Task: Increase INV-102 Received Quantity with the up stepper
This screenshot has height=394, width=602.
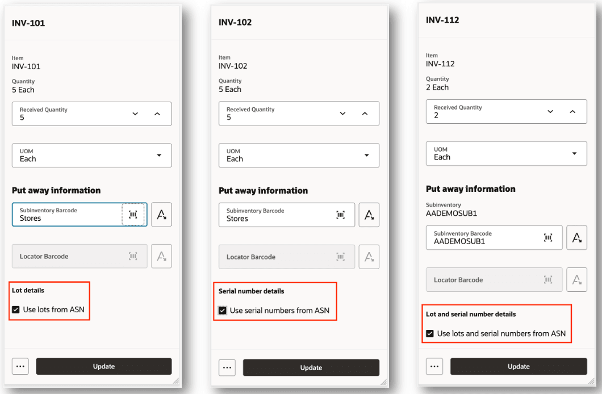Action: coord(365,114)
